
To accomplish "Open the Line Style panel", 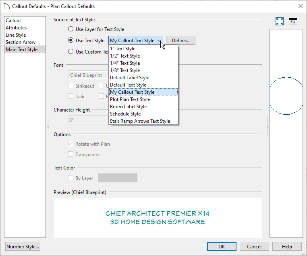I will click(x=25, y=35).
